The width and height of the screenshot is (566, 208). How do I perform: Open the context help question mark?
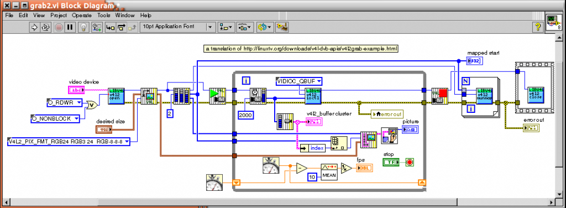click(x=538, y=27)
